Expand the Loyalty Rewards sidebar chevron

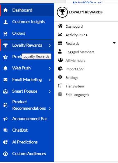point(50,45)
